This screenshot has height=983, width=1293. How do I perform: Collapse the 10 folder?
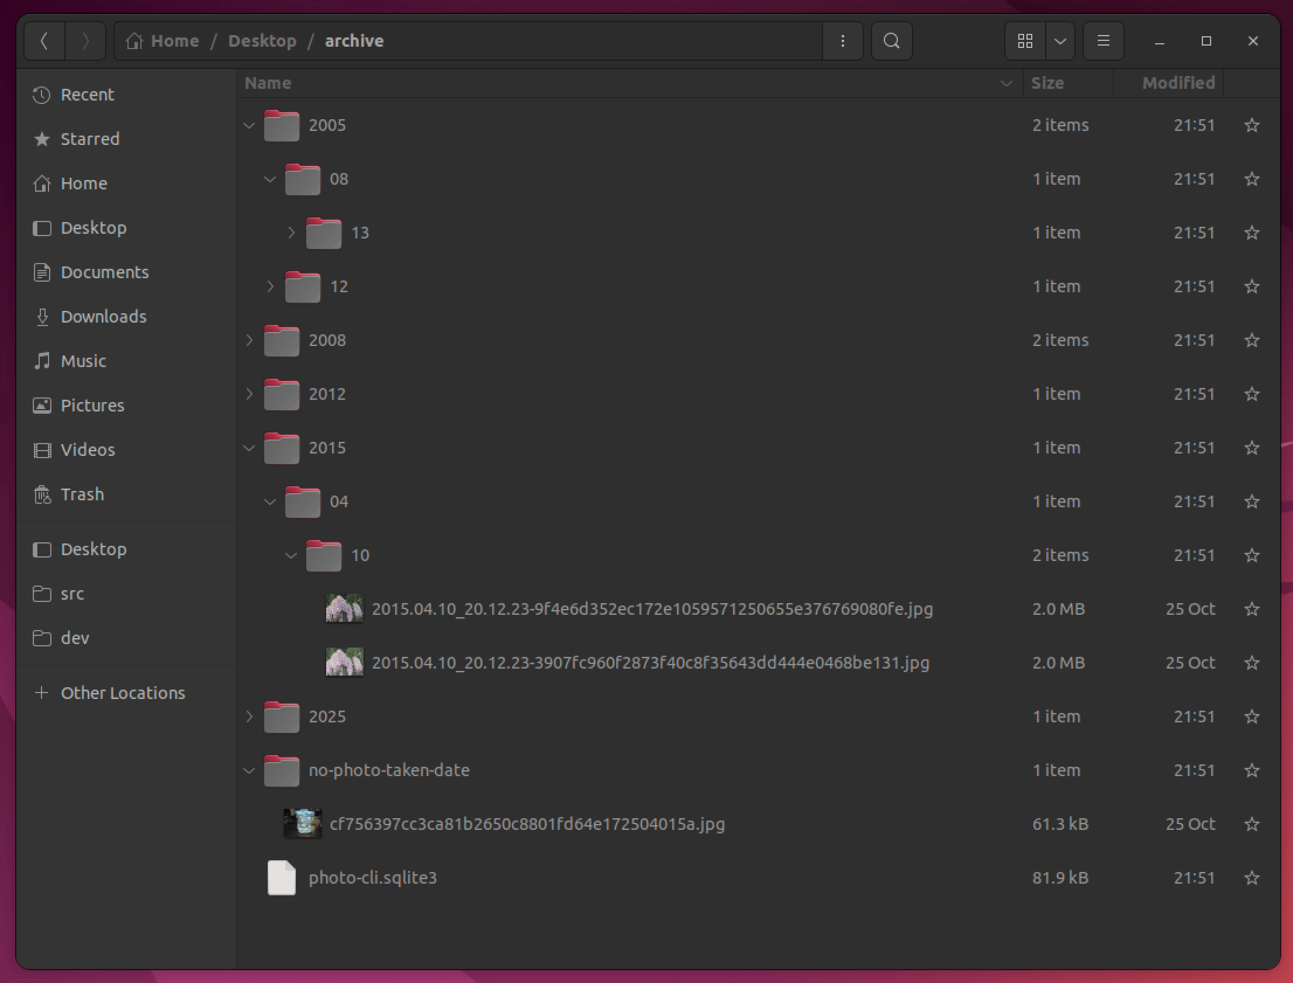tap(291, 555)
